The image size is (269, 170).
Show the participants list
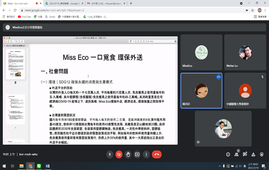[236, 154]
